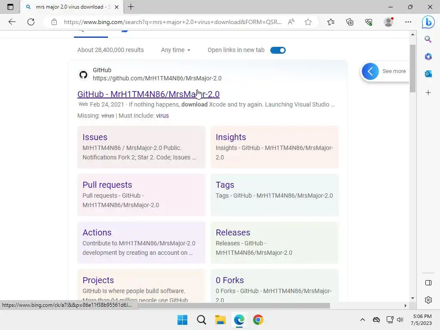
Task: Open Browser essentials heart icon
Action: 369,22
